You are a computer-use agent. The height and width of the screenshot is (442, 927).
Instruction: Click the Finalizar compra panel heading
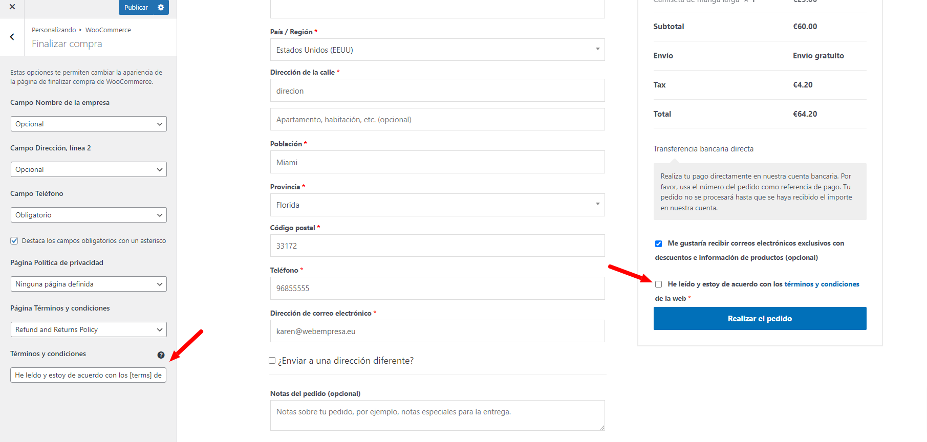pos(67,44)
